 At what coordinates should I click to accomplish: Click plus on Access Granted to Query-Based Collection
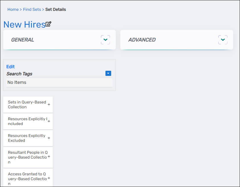point(48,179)
